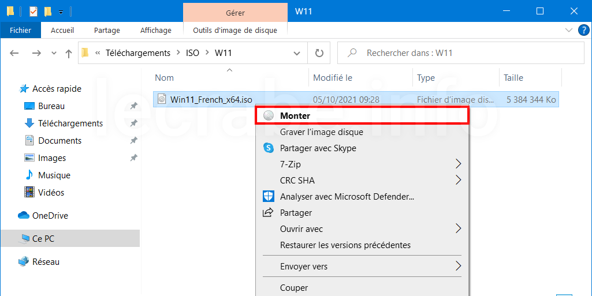This screenshot has width=592, height=296.
Task: Click the pin icon beside Documents
Action: (133, 141)
